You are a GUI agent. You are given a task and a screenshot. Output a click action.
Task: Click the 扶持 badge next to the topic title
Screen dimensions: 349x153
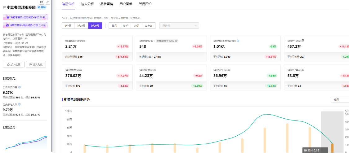[x=42, y=7]
